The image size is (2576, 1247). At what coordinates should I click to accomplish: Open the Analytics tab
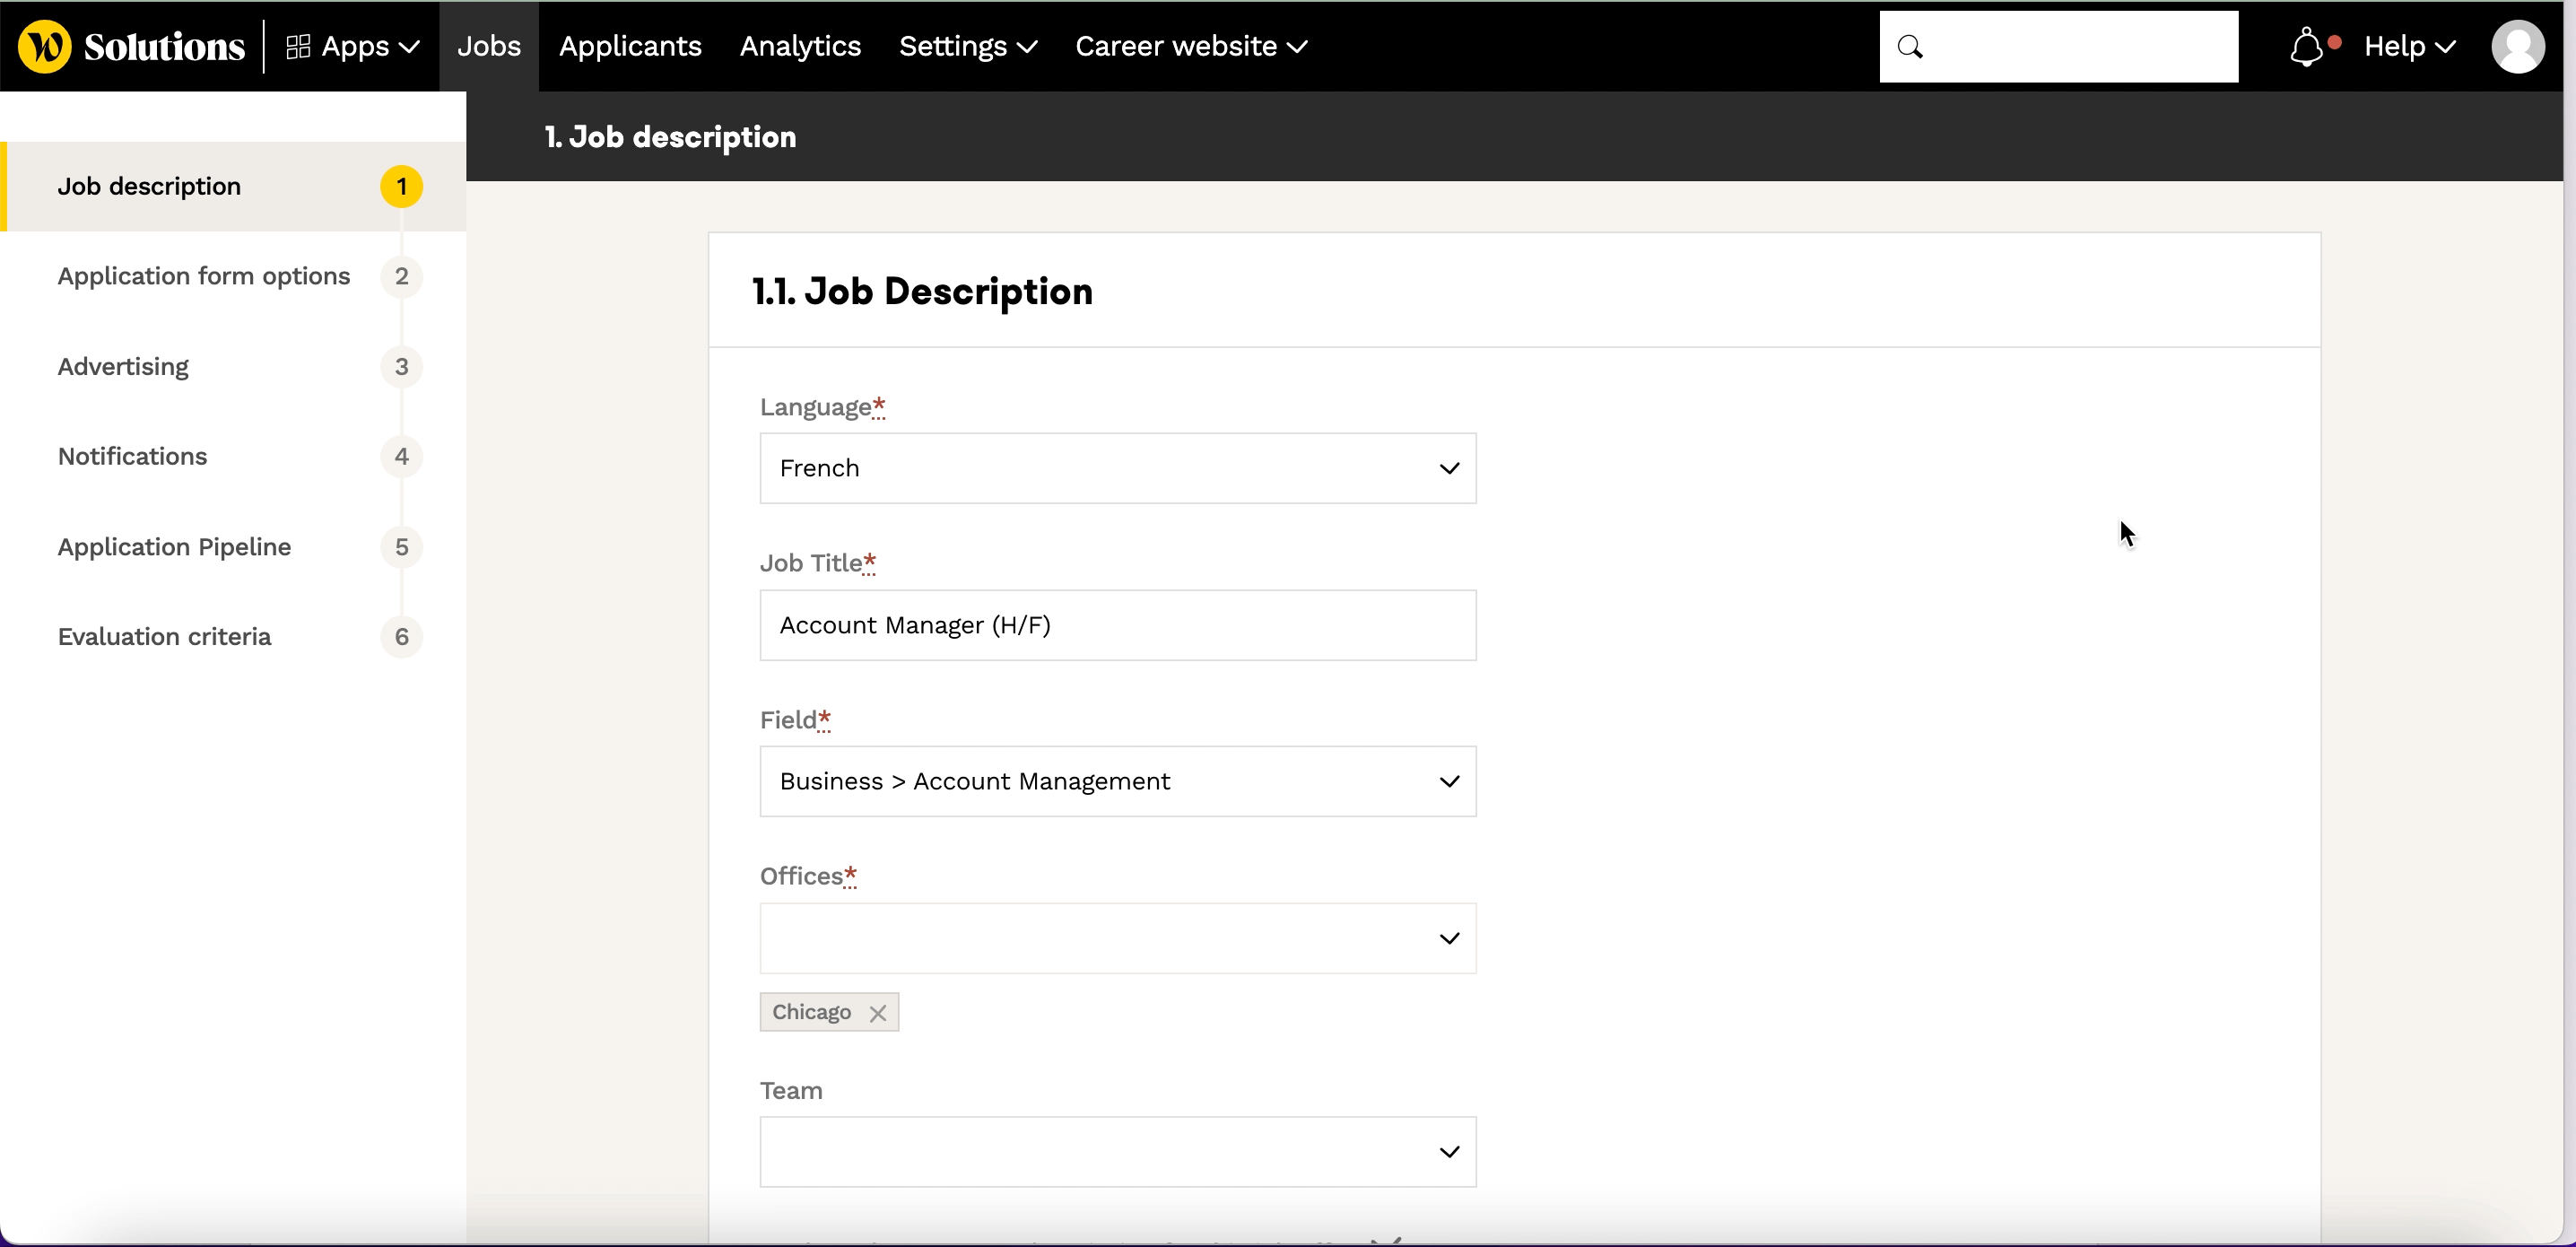point(800,47)
